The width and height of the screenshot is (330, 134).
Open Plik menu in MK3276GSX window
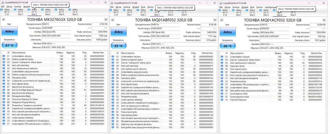pyautogui.click(x=3, y=7)
